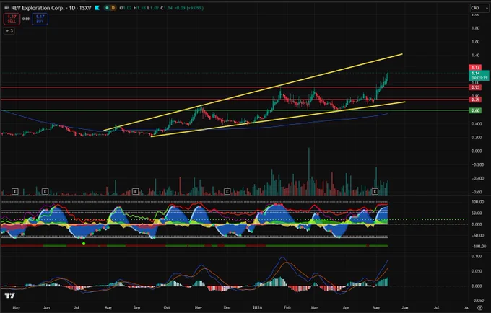The height and width of the screenshot is (313, 491).
Task: Click the 1.17 SELL button
Action: (x=12, y=19)
